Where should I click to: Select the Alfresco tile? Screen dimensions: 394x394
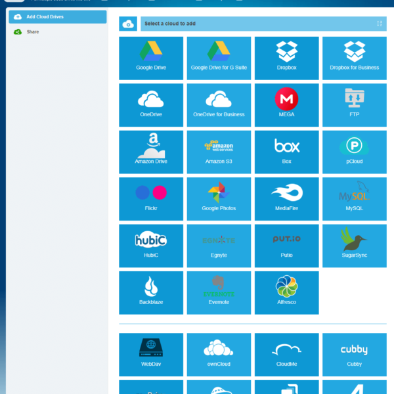pos(287,293)
